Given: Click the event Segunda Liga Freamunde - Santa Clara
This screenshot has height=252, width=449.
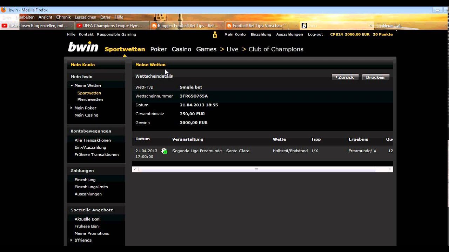Looking at the screenshot, I should click(x=211, y=151).
